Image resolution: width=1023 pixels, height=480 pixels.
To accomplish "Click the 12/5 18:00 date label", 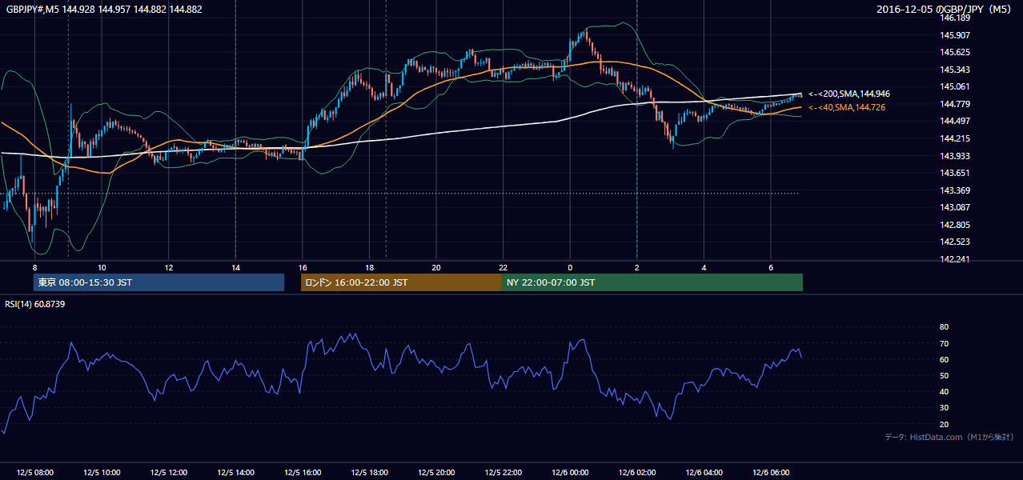I will (x=369, y=473).
